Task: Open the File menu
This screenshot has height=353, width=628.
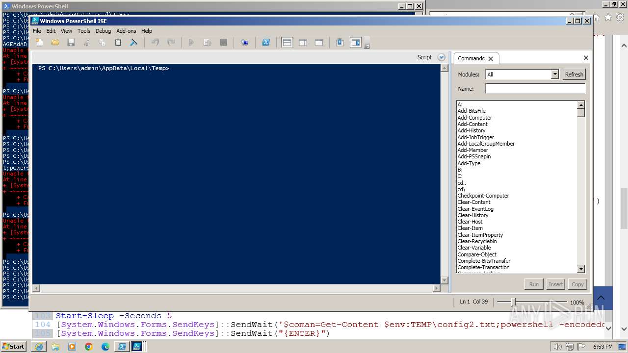Action: pos(37,31)
